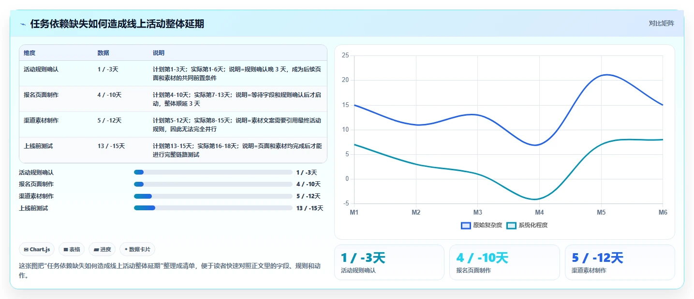Click description starting 计划第1-3天
This screenshot has height=299, width=694.
tap(237, 73)
